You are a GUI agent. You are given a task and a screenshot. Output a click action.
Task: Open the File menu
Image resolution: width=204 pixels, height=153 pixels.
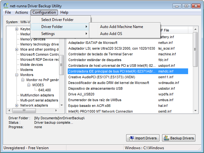[x=8, y=12]
